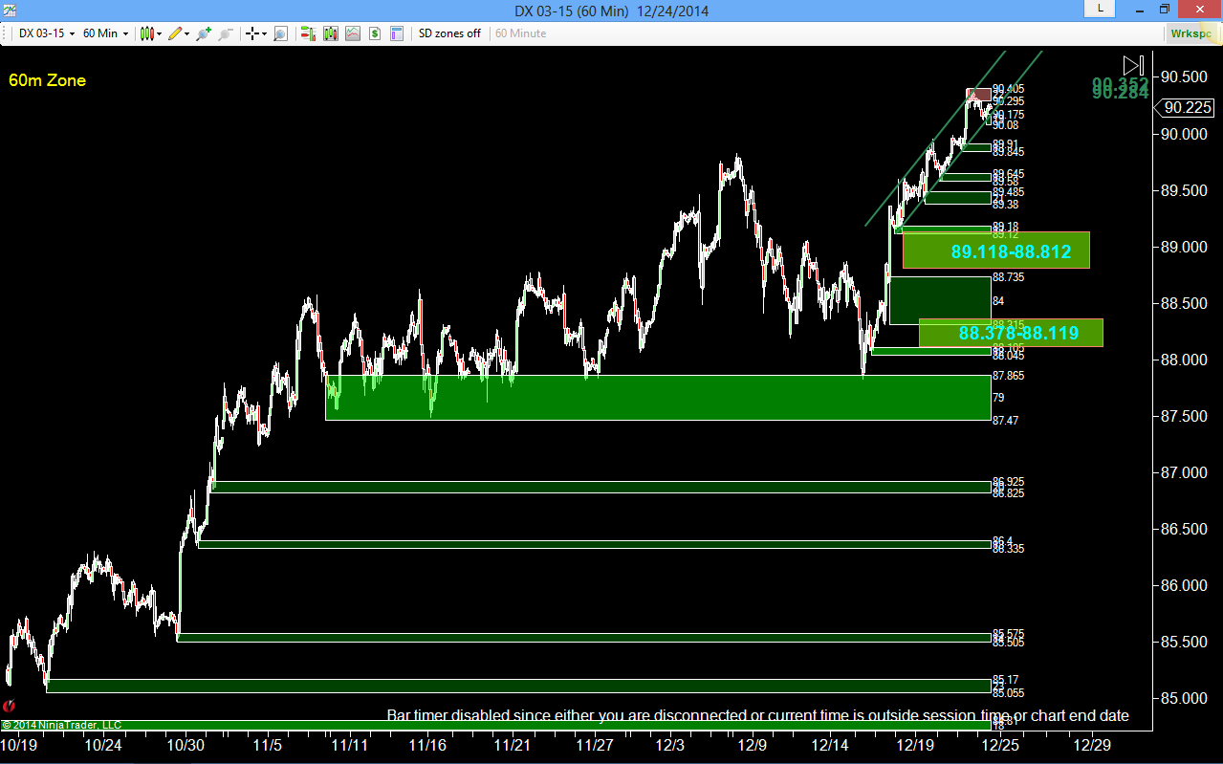Click the L link button in title bar
This screenshot has width=1223, height=764.
1101,9
